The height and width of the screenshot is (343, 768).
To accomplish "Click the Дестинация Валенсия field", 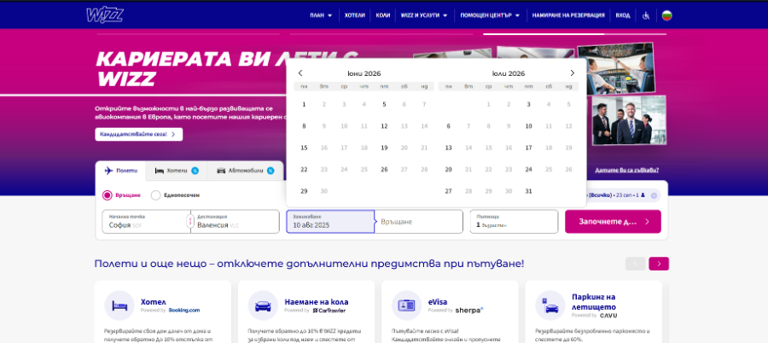I will 236,222.
